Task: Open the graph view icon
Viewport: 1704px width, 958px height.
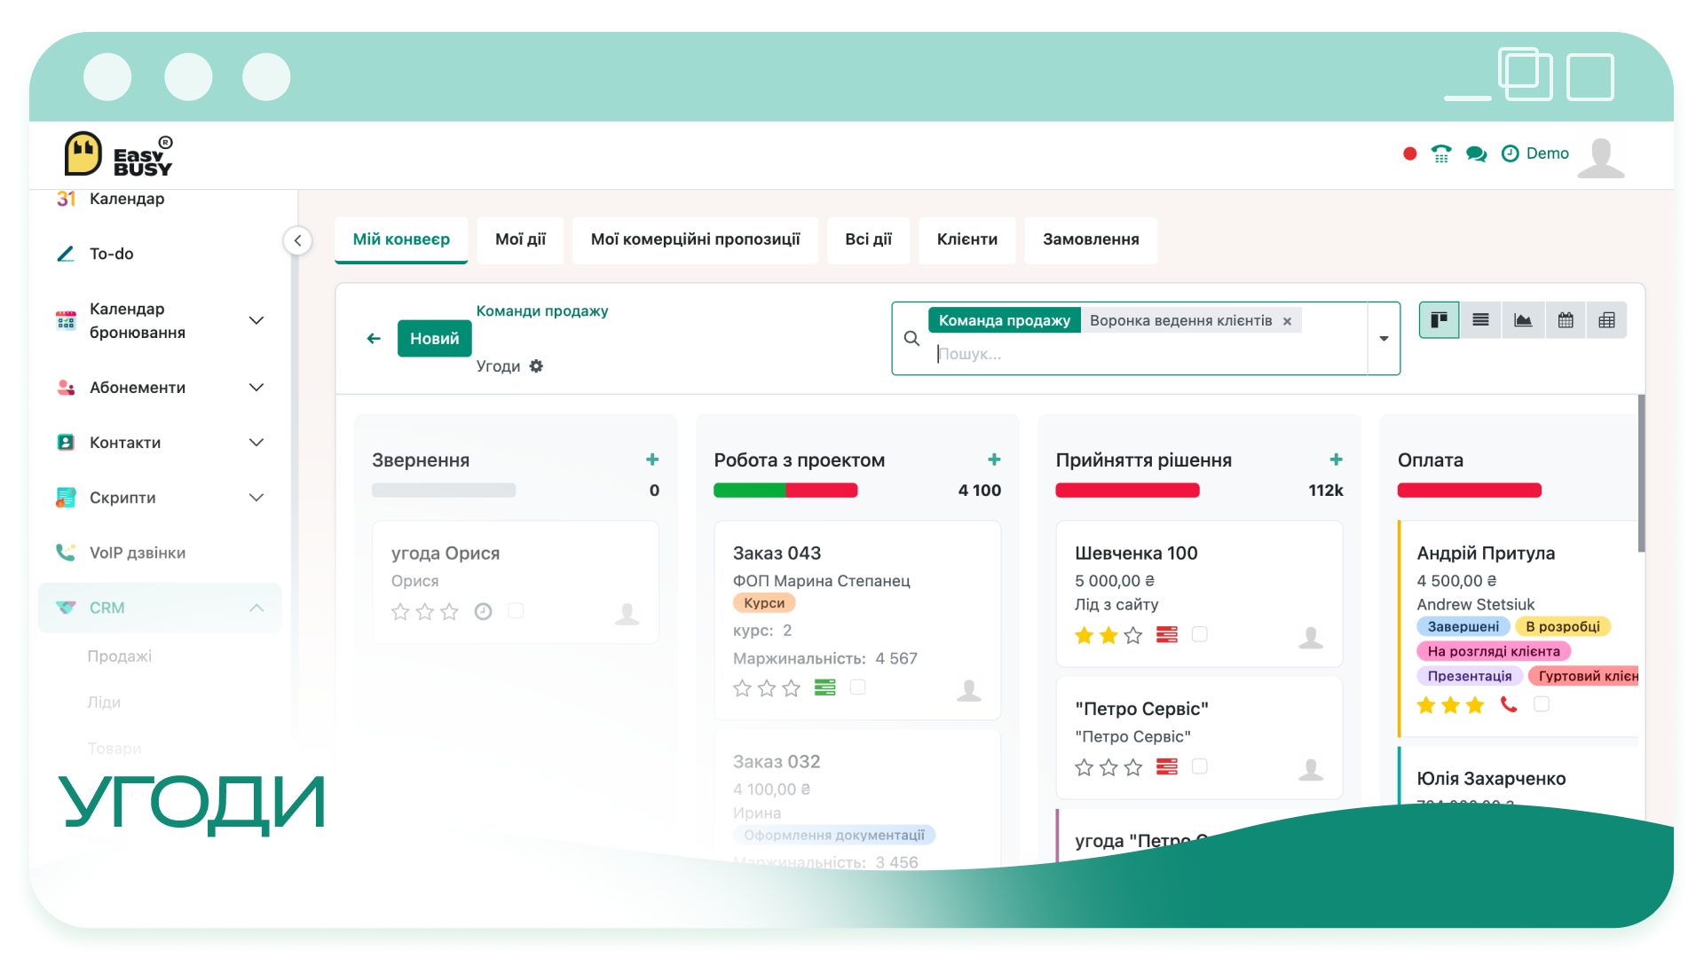Action: [x=1523, y=320]
